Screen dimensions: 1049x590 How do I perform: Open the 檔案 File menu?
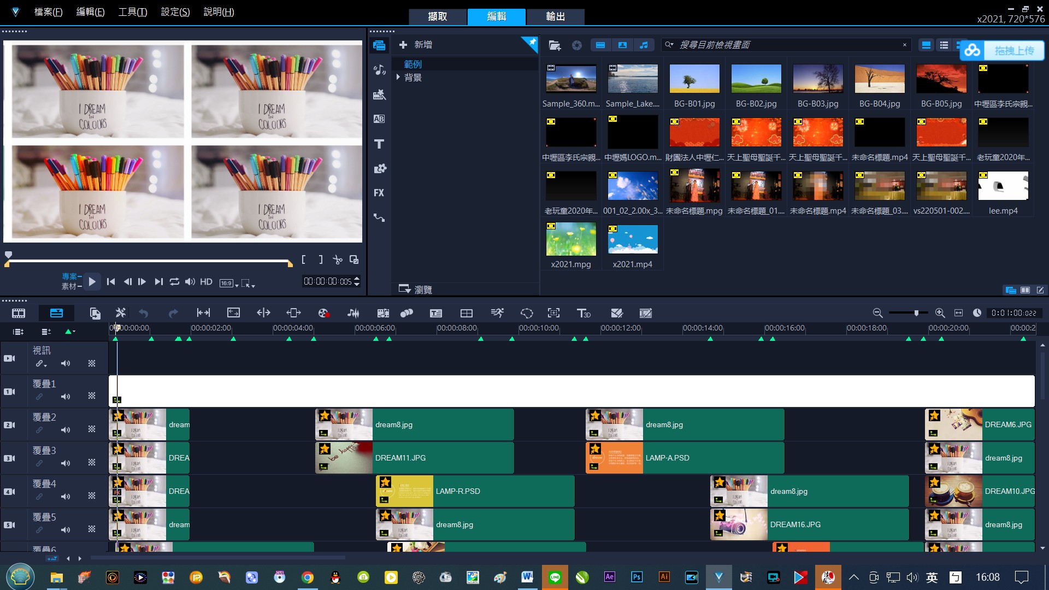[48, 11]
